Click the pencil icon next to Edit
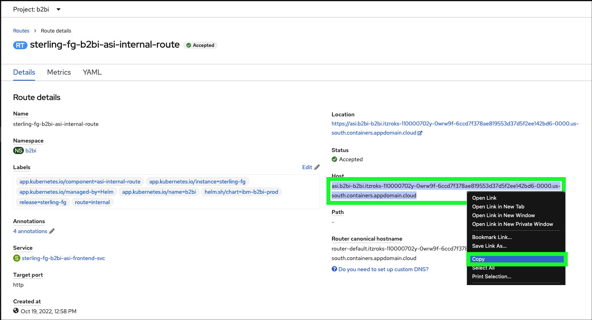Image resolution: width=592 pixels, height=320 pixels. [317, 167]
